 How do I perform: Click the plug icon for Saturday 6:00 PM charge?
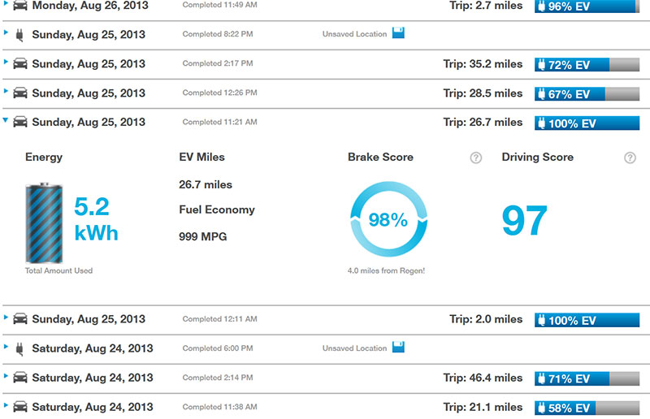(x=19, y=349)
